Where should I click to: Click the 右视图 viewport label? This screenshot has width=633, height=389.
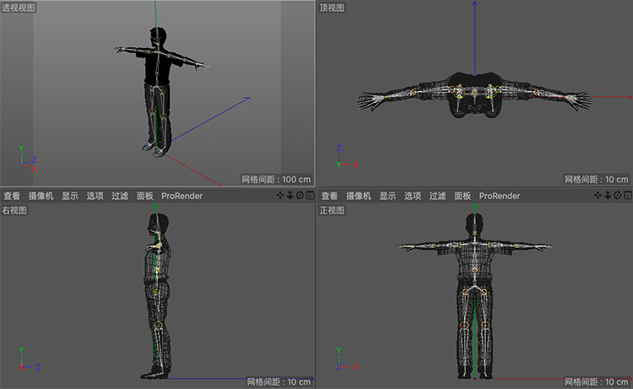pyautogui.click(x=14, y=210)
